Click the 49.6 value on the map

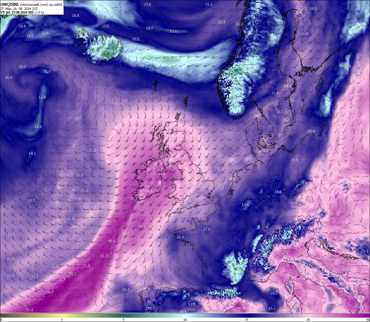(x=112, y=241)
